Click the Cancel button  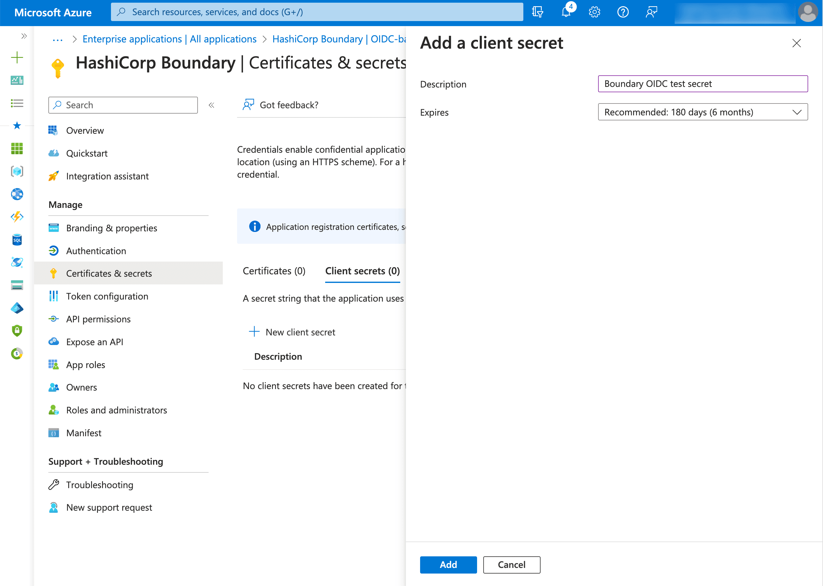point(511,565)
